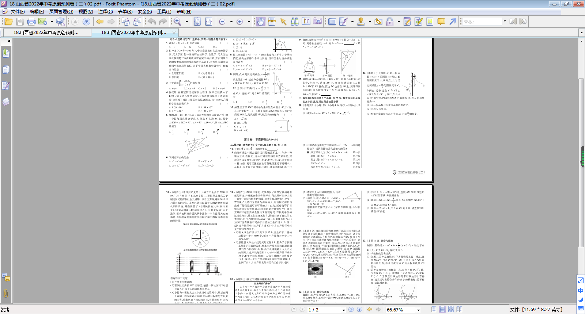Open the comments panel in the sidebar
Viewport: 585px width, 314px height.
point(6,277)
